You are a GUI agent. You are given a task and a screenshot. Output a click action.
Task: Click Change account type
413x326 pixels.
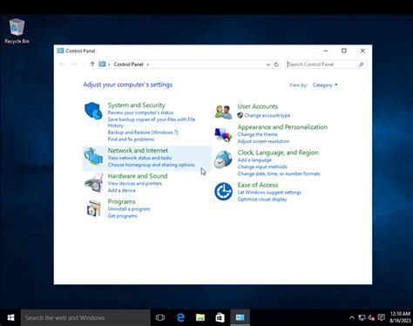click(x=267, y=115)
